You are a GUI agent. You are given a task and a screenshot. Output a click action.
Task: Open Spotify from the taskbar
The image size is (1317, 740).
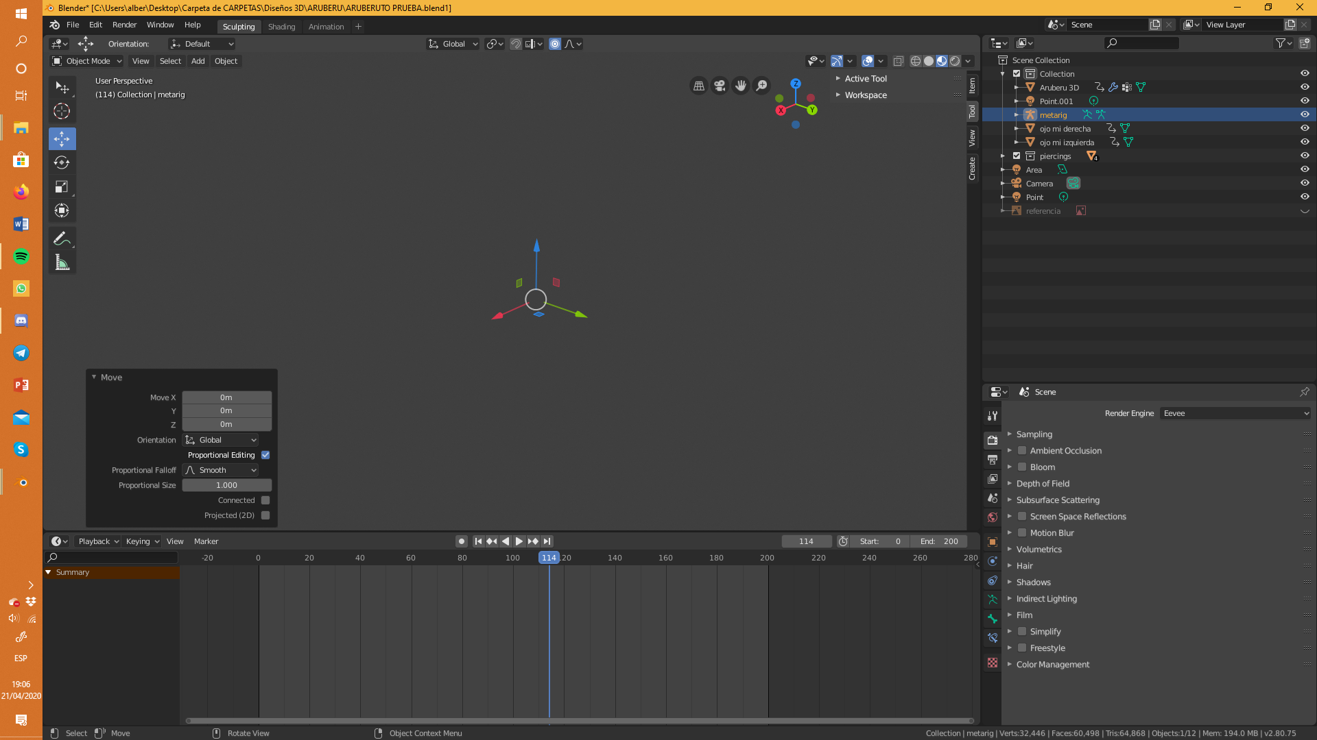[x=21, y=256]
